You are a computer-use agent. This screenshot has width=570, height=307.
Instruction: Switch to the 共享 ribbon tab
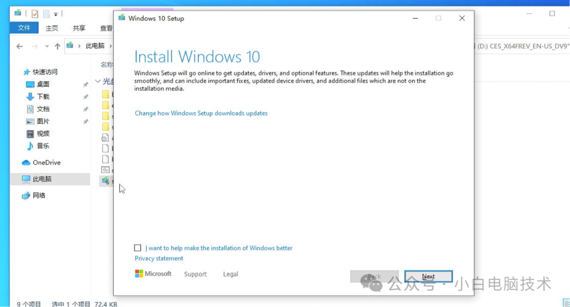[x=79, y=28]
